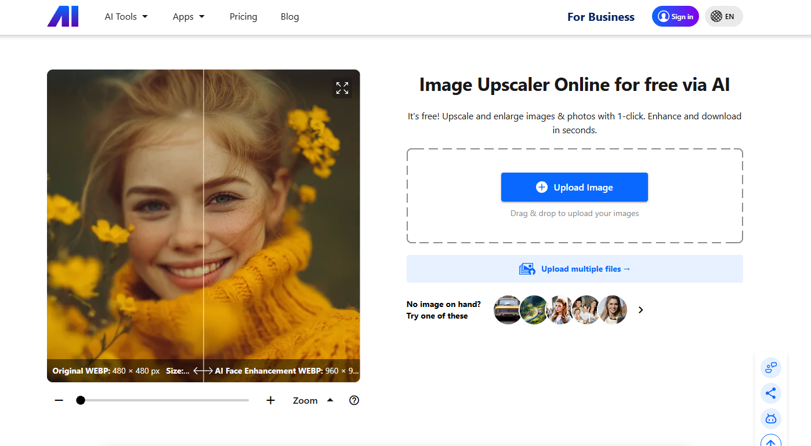
Task: Click the zoom slider track
Action: point(162,400)
